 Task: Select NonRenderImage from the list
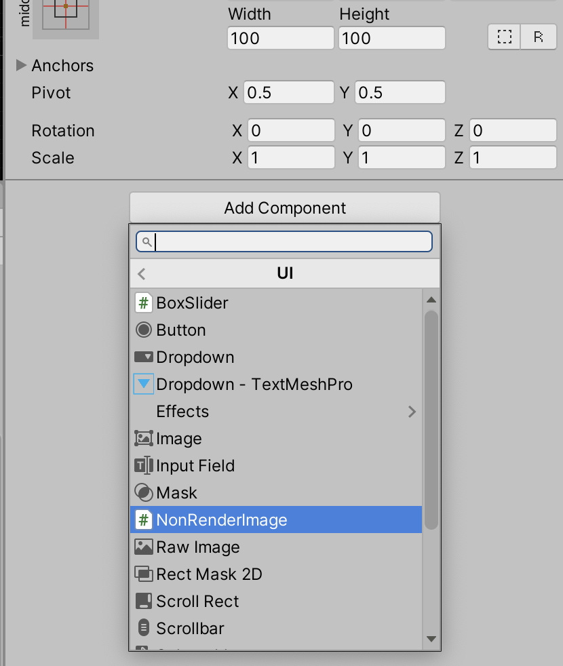pyautogui.click(x=276, y=520)
